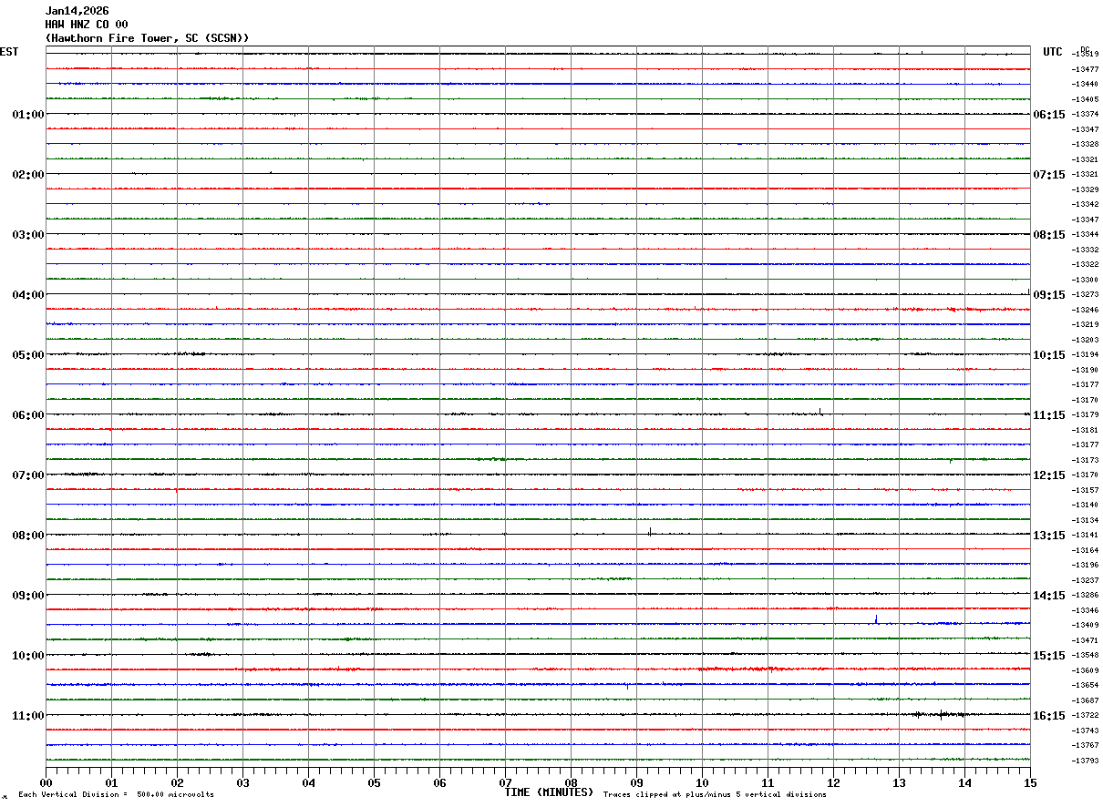1103x807 pixels.
Task: Click the DC offset value "-13409"
Action: tap(1086, 625)
